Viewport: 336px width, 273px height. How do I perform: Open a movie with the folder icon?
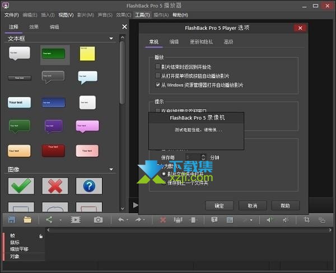[x=27, y=220]
